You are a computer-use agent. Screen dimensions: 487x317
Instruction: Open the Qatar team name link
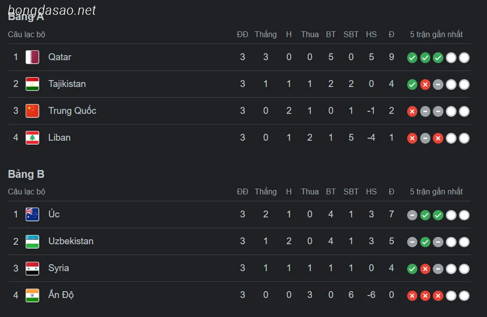coord(59,57)
